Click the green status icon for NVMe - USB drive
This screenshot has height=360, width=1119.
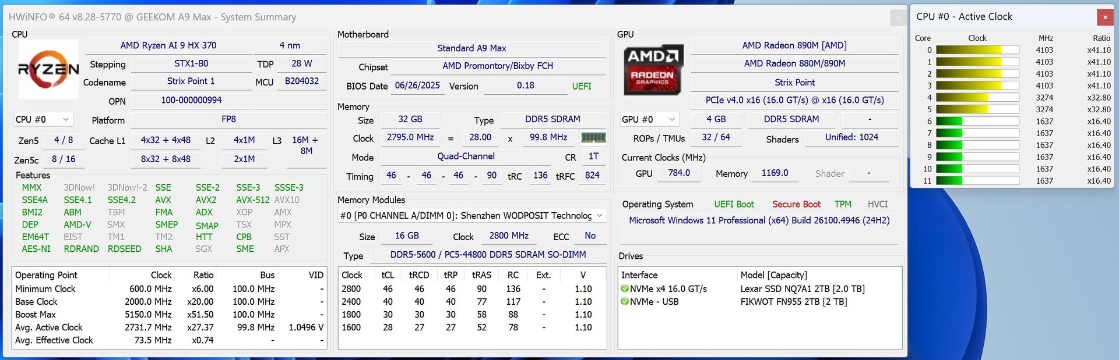(x=625, y=302)
